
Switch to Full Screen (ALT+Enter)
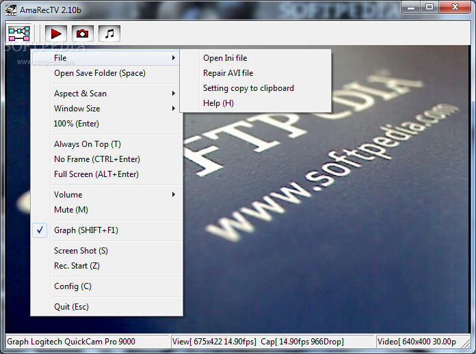(x=107, y=174)
